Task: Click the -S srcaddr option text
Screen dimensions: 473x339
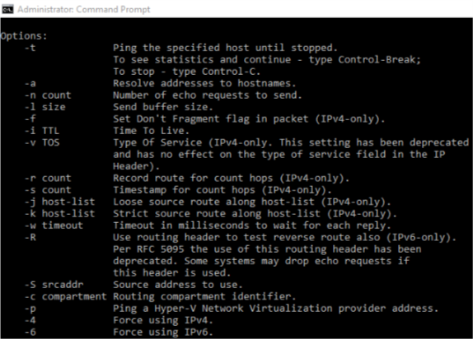Action: [x=54, y=285]
